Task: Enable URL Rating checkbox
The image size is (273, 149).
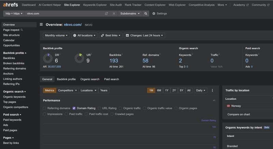Action: click(99, 108)
